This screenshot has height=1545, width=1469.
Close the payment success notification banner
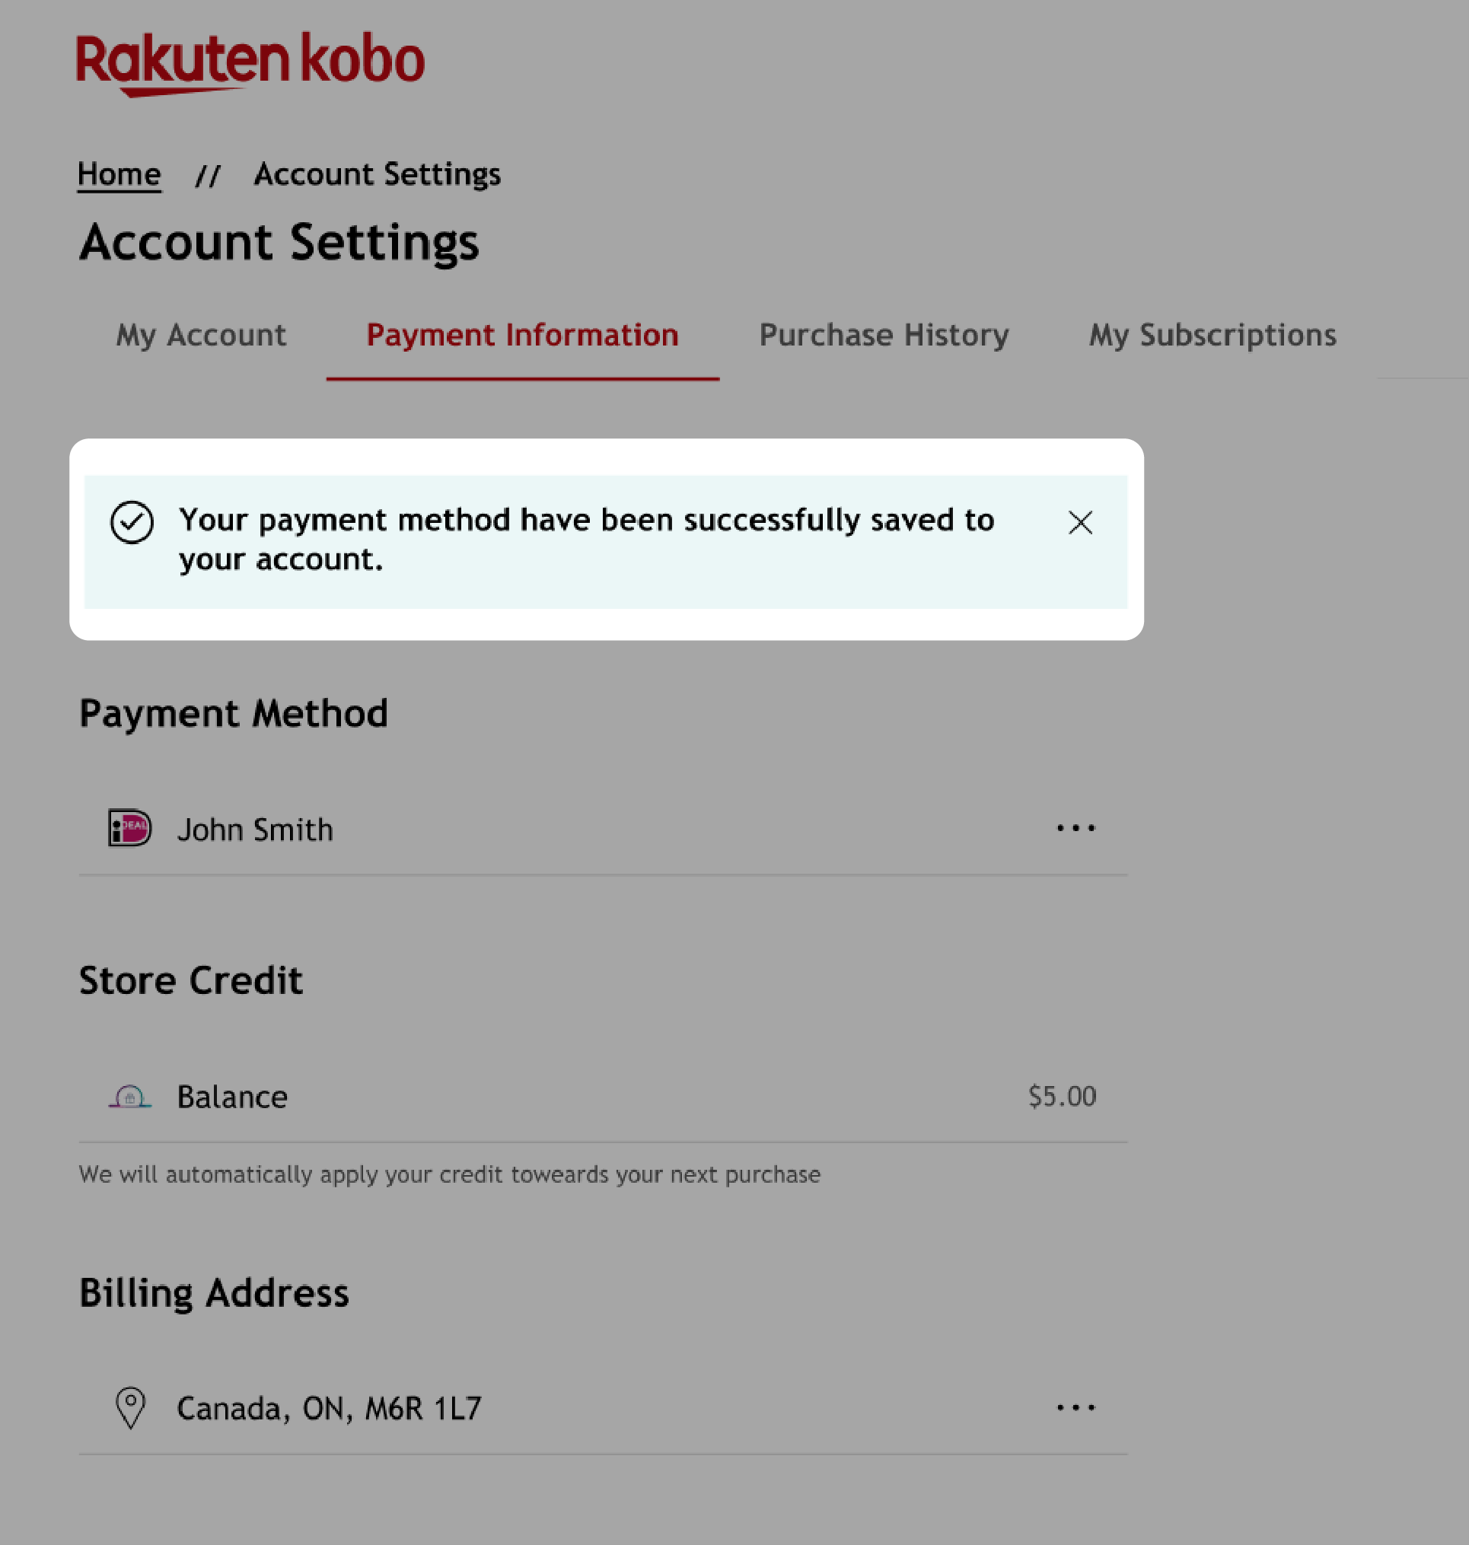1080,520
